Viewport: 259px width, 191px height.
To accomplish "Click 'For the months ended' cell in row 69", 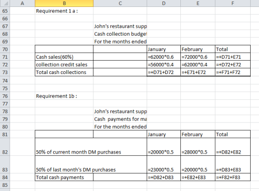I will [120, 42].
